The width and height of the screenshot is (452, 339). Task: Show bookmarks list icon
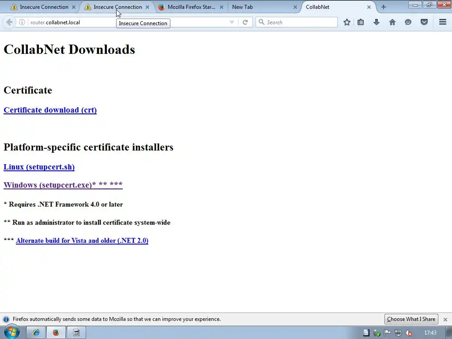[x=361, y=22]
